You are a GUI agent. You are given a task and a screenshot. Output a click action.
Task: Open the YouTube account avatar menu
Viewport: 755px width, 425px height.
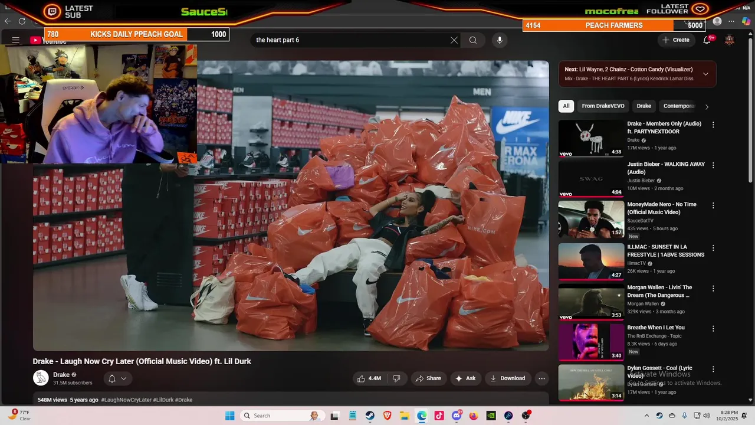point(730,40)
